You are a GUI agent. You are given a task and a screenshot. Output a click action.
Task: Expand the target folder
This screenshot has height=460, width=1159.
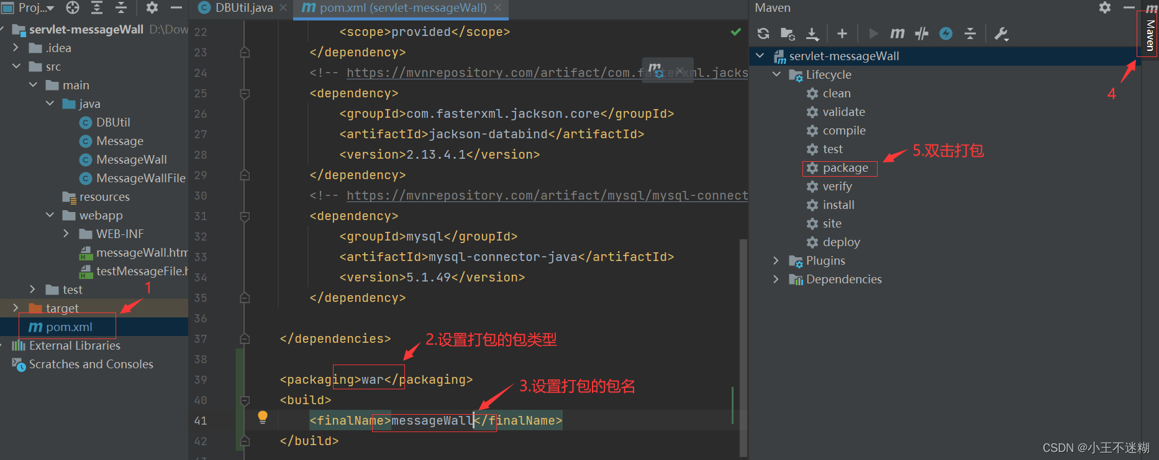[x=16, y=308]
